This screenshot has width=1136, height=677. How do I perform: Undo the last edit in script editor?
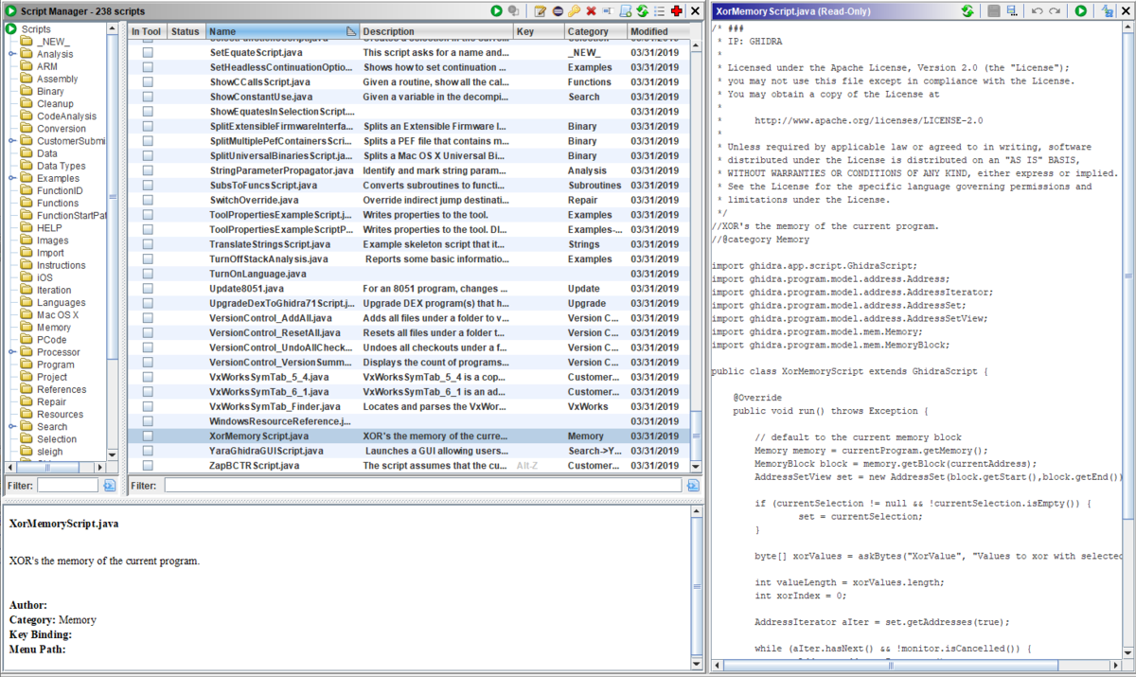coord(1038,11)
